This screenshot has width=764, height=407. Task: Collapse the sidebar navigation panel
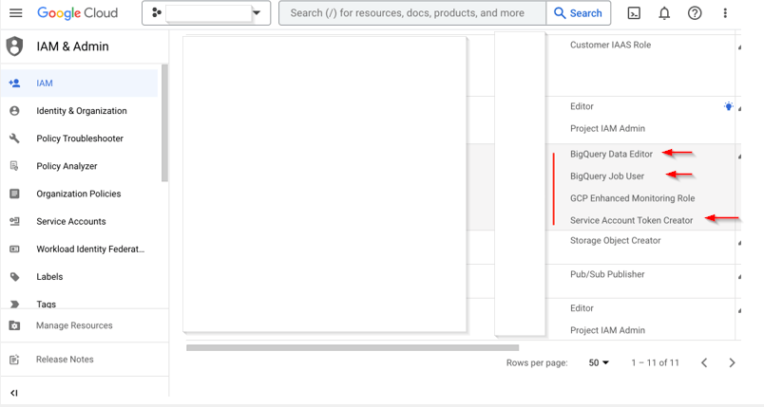click(13, 393)
